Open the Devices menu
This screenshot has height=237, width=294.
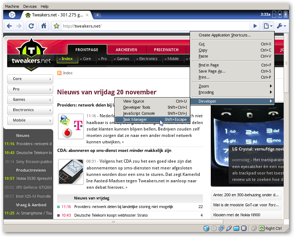click(x=30, y=6)
